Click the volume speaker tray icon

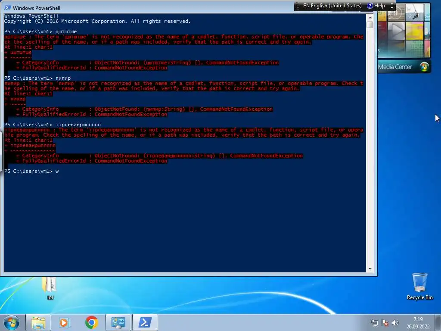[x=395, y=323]
